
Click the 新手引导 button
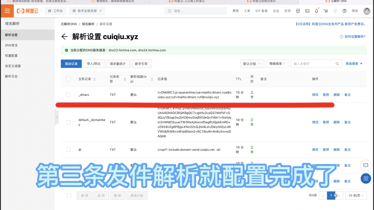click(x=141, y=64)
